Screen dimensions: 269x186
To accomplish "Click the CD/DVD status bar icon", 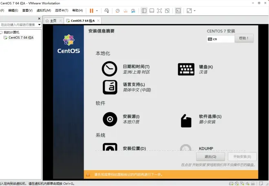I will tap(237, 184).
